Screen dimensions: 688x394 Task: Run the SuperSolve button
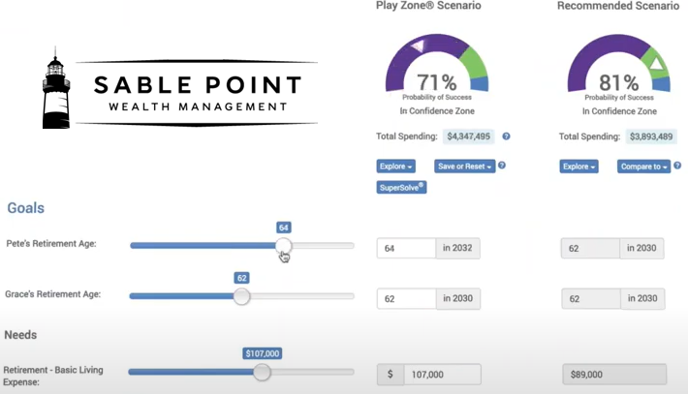tap(401, 188)
